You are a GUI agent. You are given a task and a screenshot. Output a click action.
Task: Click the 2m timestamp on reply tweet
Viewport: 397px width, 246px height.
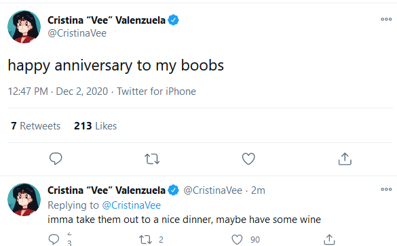258,190
